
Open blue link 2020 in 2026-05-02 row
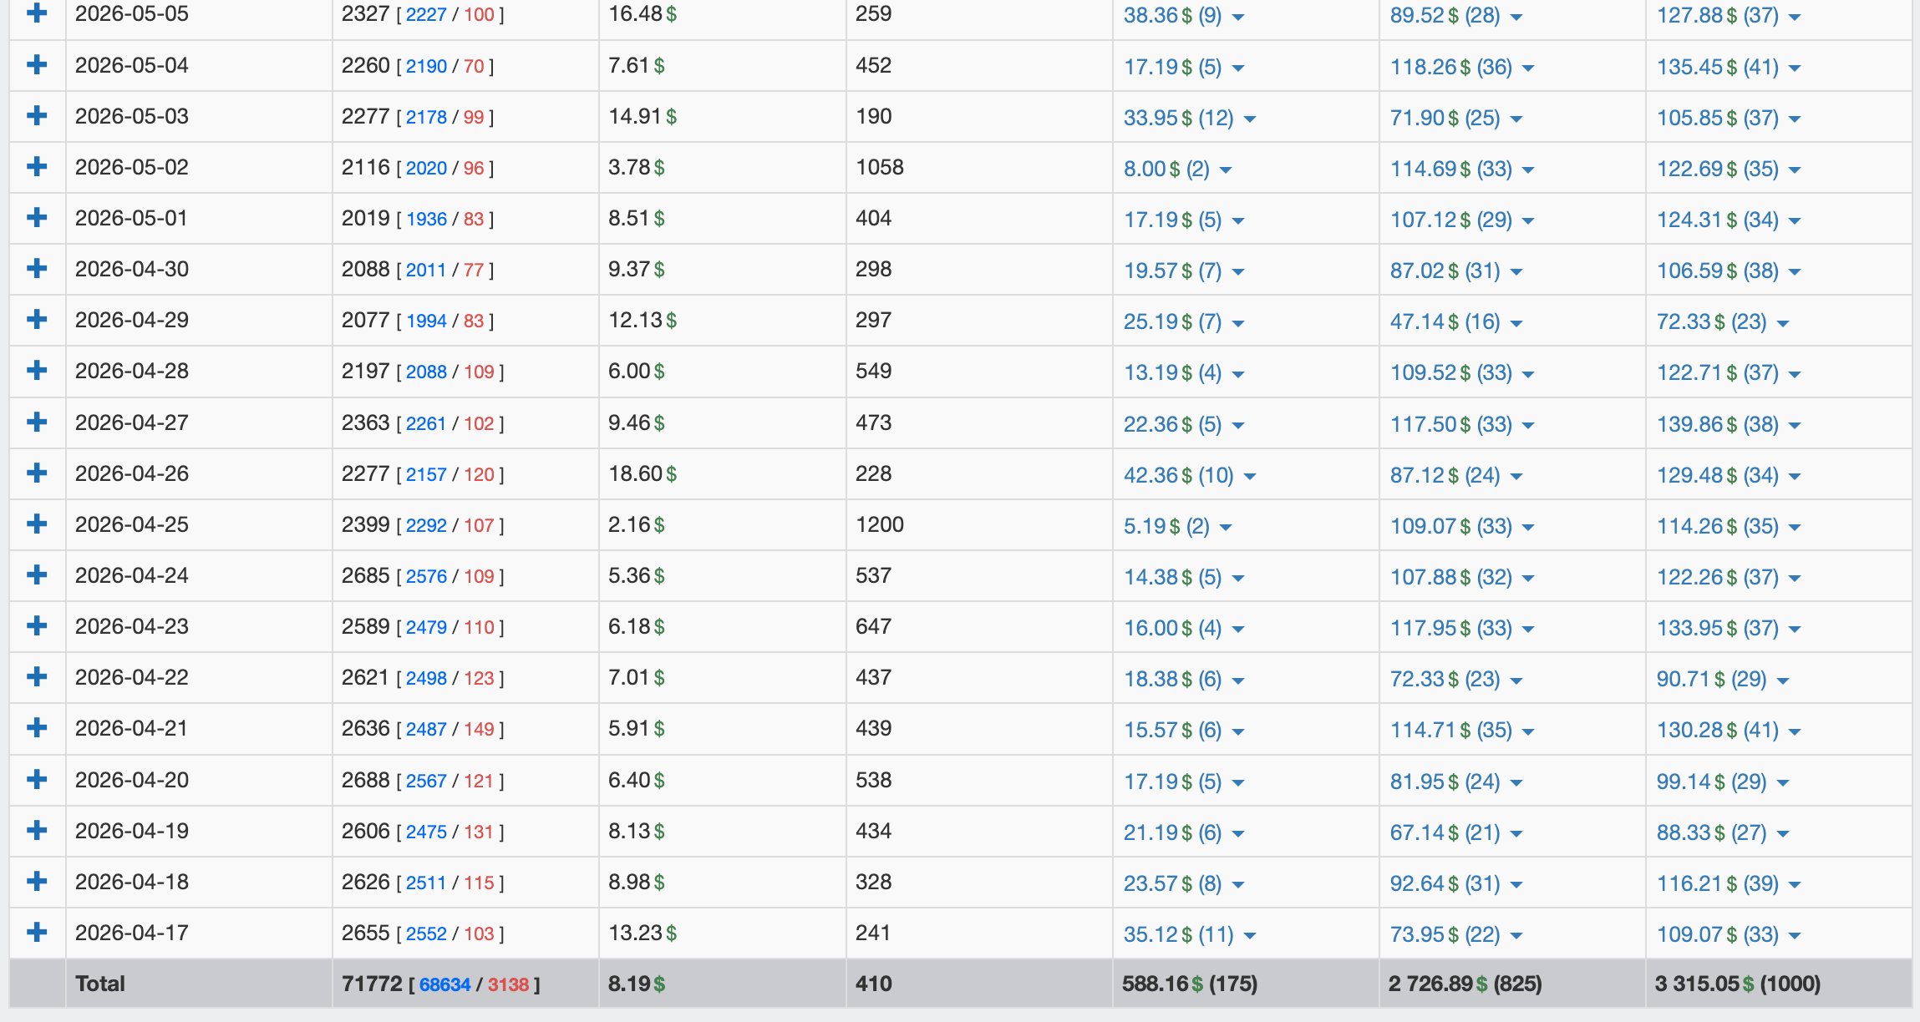coord(426,168)
